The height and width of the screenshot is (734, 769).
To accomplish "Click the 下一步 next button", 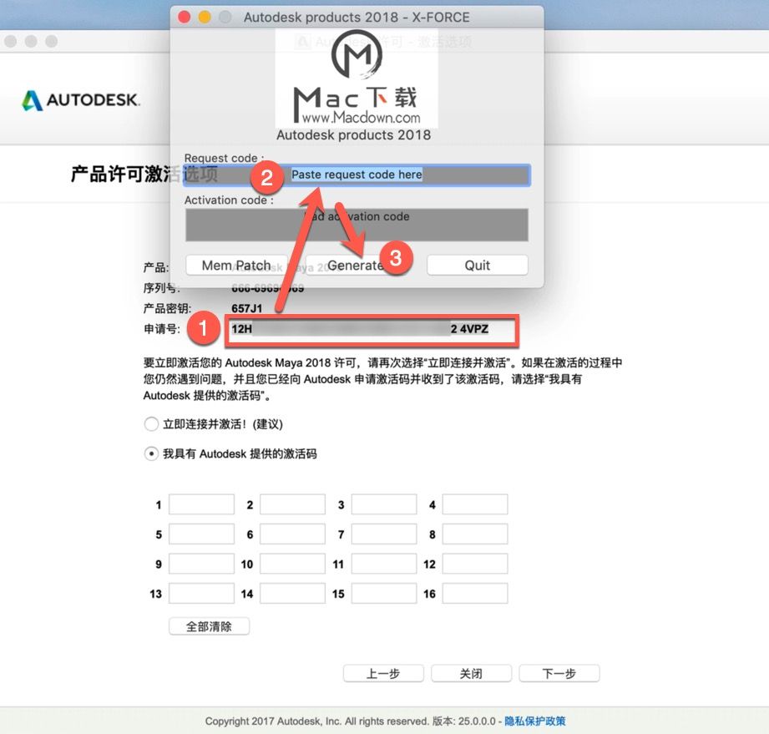I will [559, 674].
